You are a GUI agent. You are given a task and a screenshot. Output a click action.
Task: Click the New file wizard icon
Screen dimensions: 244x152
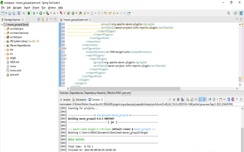[3, 13]
